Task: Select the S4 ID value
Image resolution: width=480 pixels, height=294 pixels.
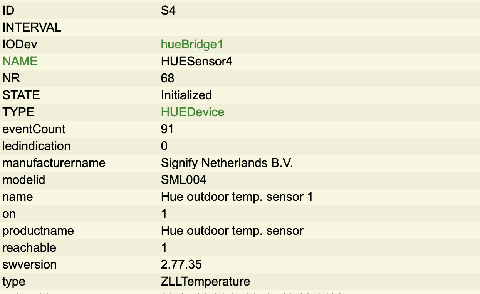Action: (x=168, y=11)
